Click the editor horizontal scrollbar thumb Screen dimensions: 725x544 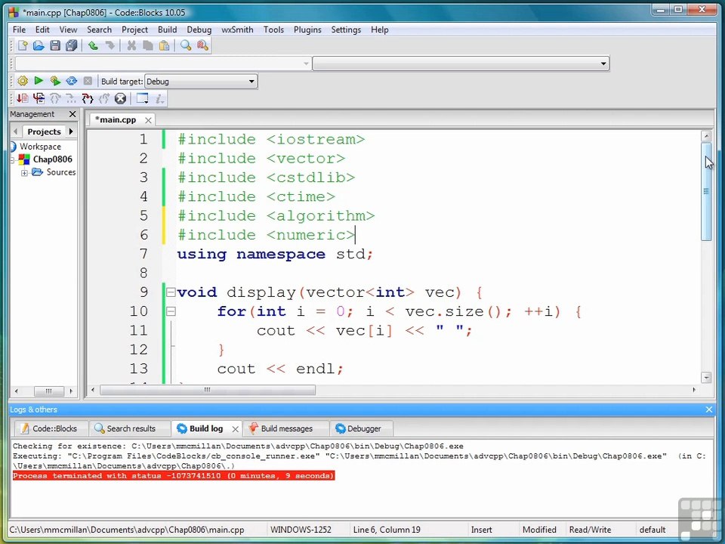(208, 391)
